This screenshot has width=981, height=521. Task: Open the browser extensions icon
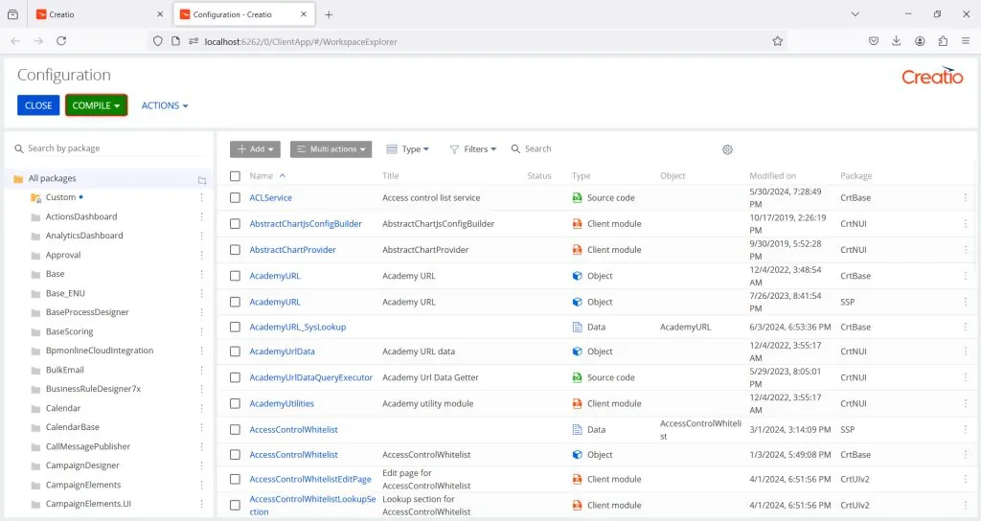[x=943, y=41]
